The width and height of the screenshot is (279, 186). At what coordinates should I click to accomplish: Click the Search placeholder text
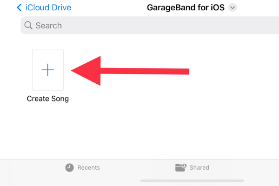(x=48, y=26)
